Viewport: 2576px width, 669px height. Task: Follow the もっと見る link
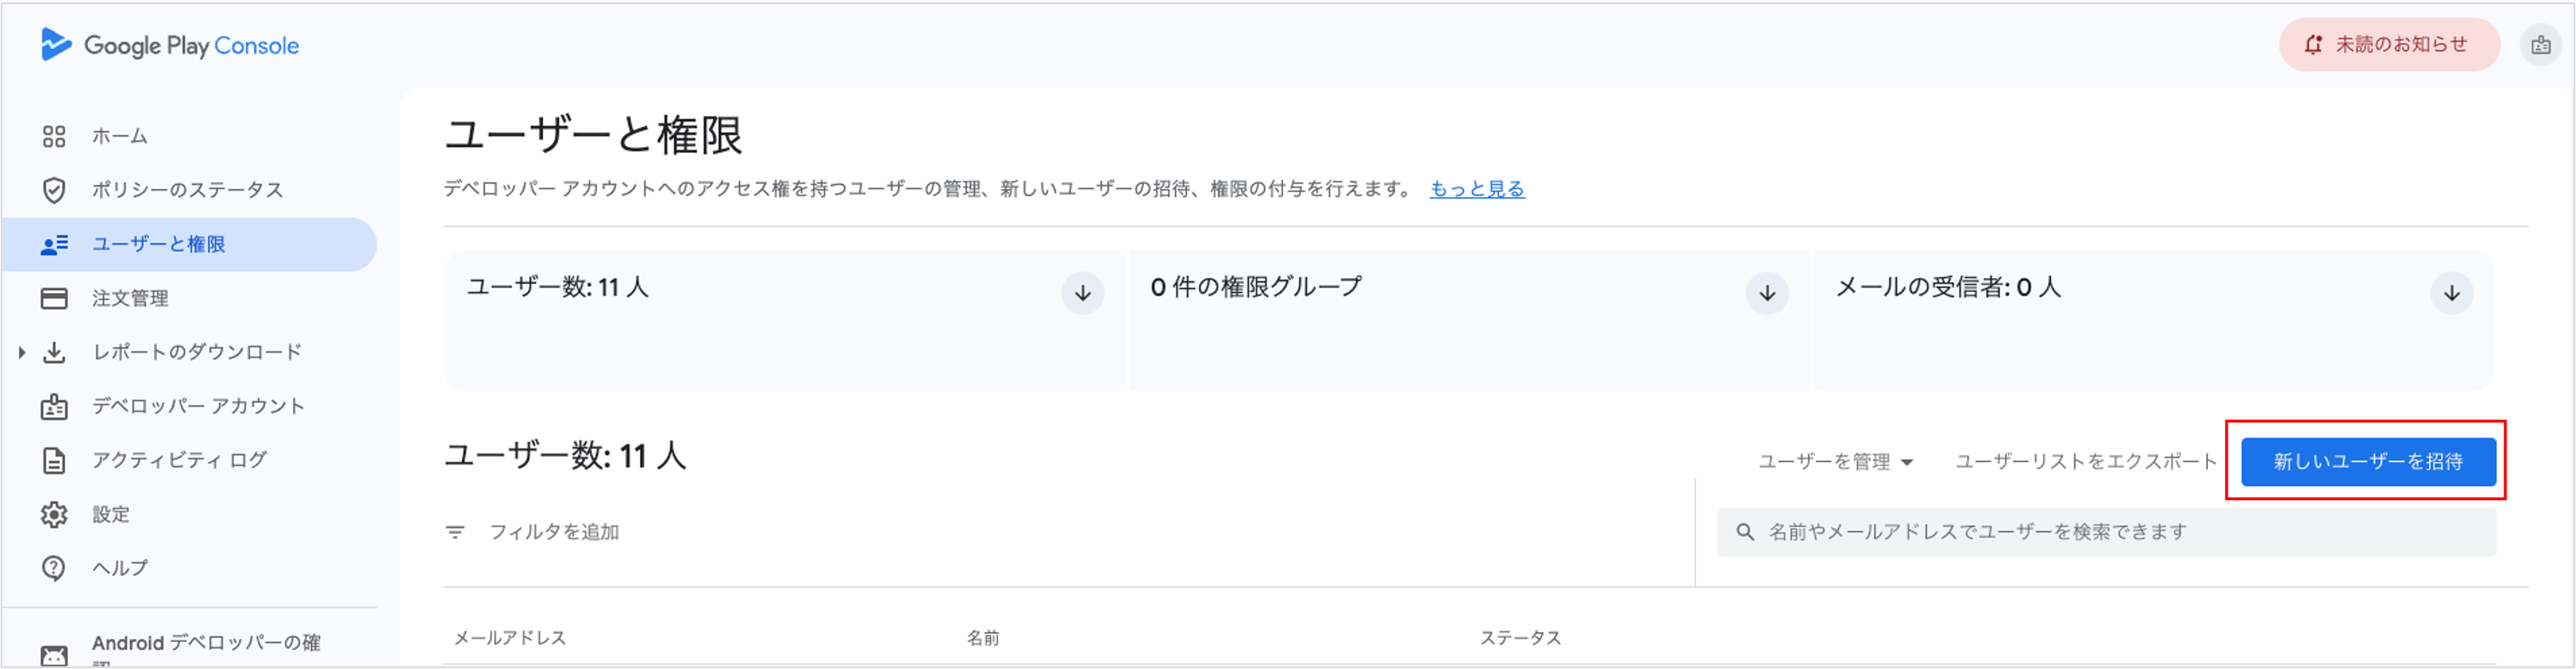[x=1477, y=189]
